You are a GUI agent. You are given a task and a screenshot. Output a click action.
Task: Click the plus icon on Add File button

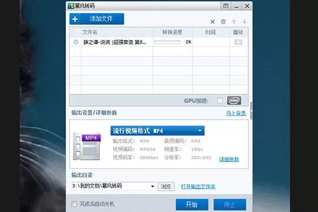tap(75, 19)
